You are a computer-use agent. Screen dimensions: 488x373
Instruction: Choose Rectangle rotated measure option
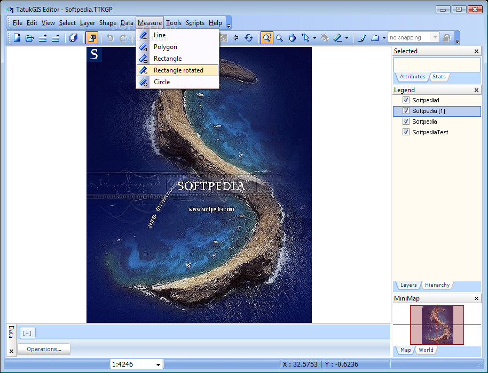click(x=177, y=70)
